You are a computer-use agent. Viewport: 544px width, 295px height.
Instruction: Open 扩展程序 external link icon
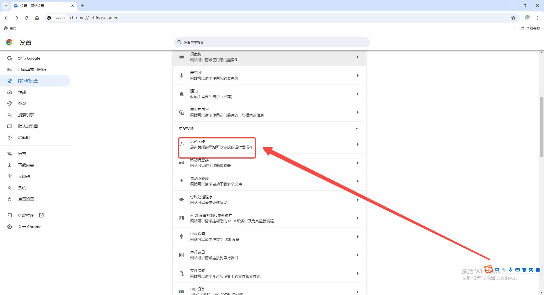pos(41,215)
